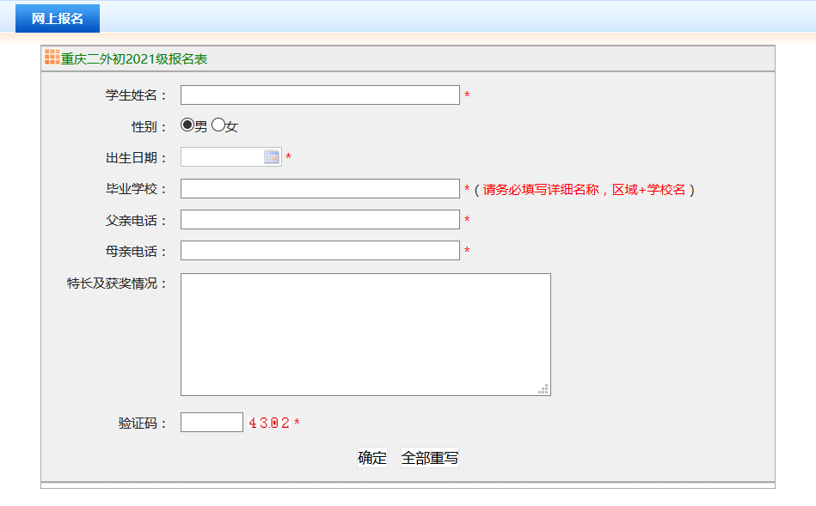Click the resize handle of the 特长及获奖情况 textarea
816x506 pixels.
[543, 389]
